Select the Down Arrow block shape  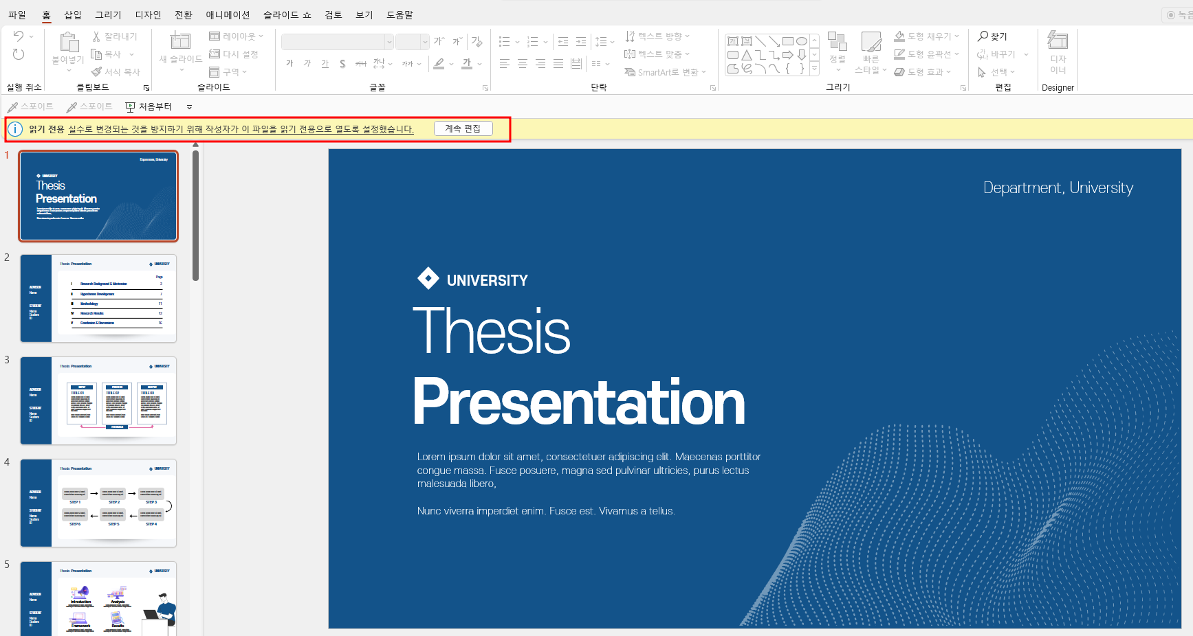coord(802,55)
